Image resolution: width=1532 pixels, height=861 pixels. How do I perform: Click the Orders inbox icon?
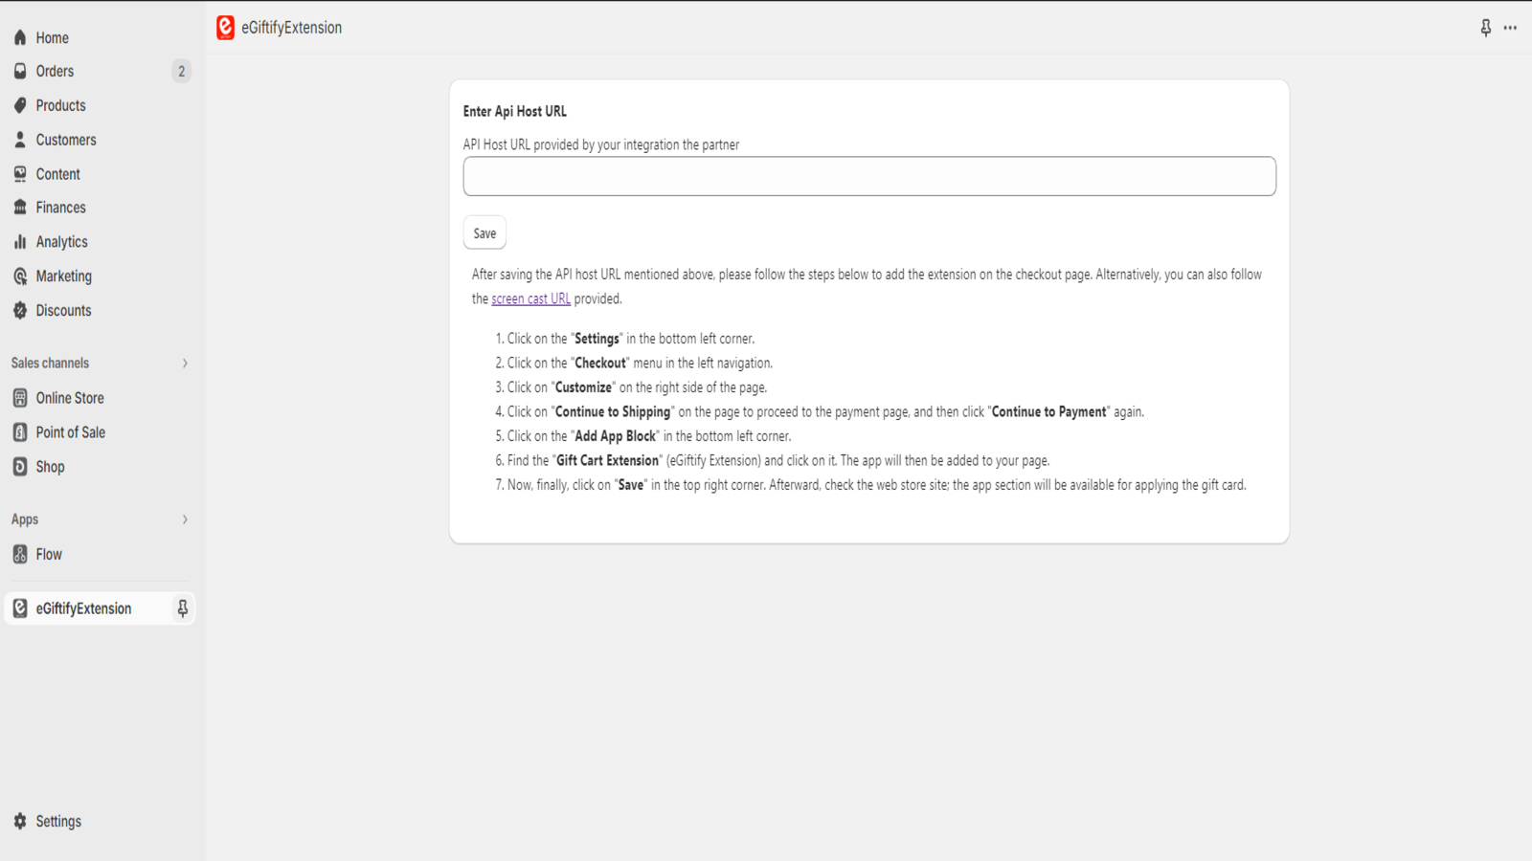[20, 71]
